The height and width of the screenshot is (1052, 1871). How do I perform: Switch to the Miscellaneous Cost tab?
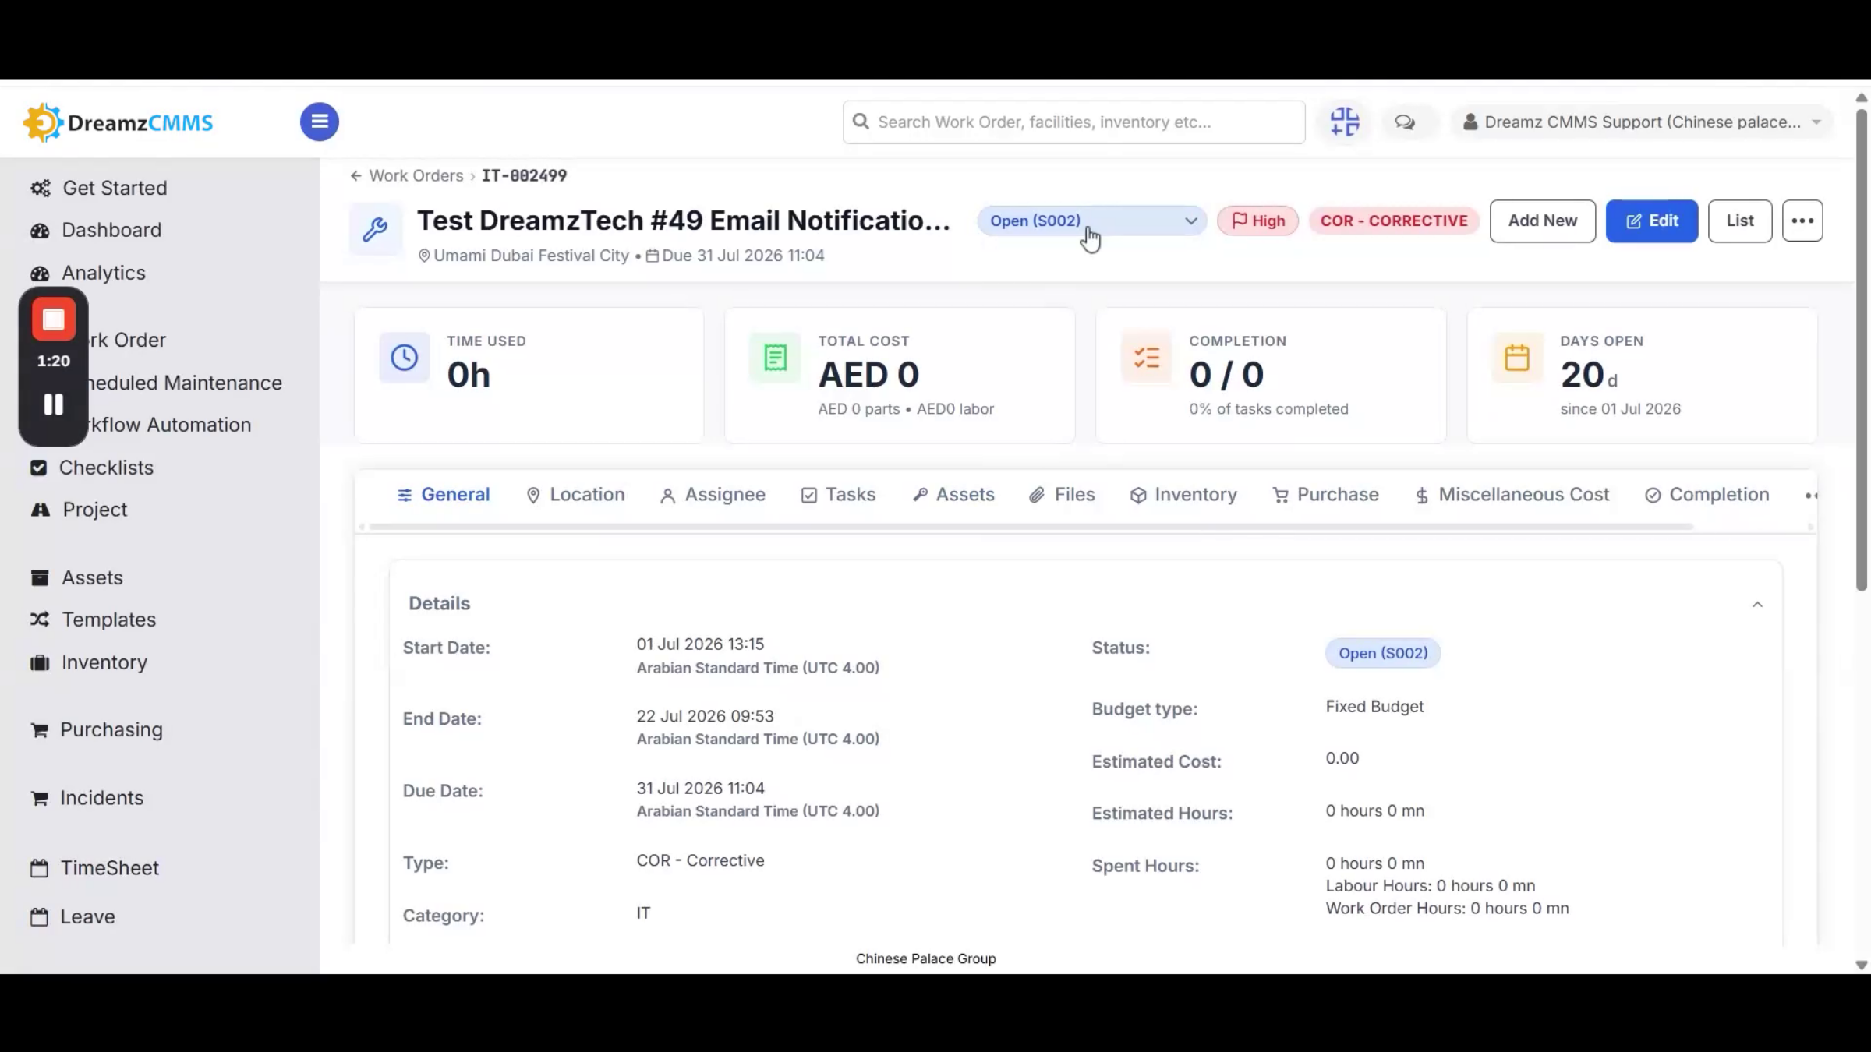coord(1512,495)
